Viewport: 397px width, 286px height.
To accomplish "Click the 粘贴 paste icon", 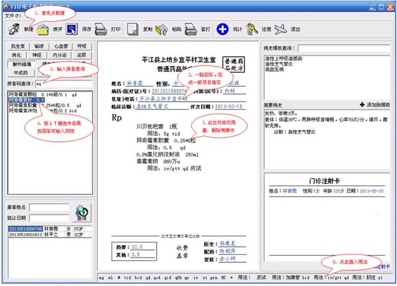I will (x=161, y=30).
